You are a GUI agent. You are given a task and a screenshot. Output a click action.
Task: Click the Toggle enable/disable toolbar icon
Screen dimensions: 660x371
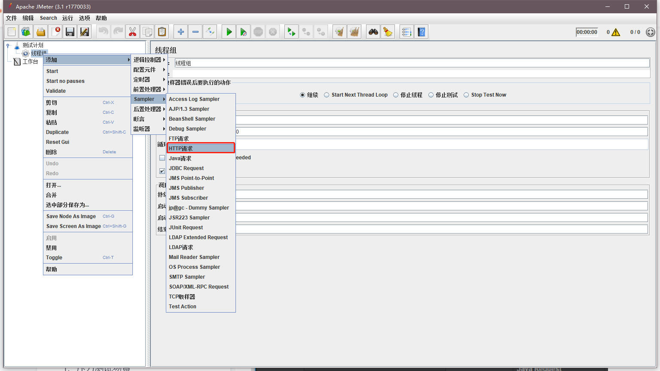tap(210, 32)
